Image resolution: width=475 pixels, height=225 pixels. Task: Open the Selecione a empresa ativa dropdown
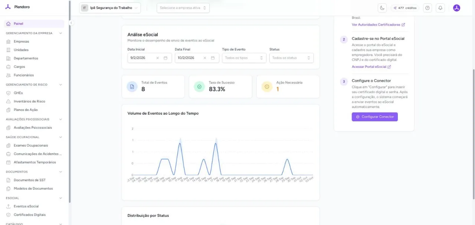(183, 8)
